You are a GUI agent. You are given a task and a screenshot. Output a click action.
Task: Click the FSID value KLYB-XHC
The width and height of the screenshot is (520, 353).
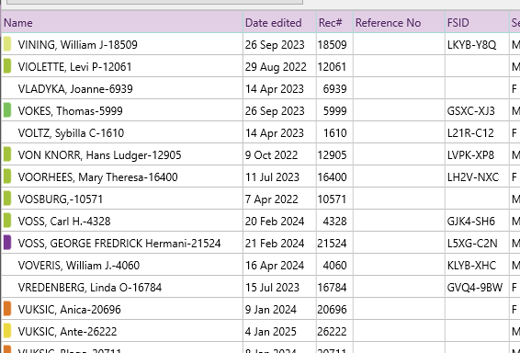[471, 266]
